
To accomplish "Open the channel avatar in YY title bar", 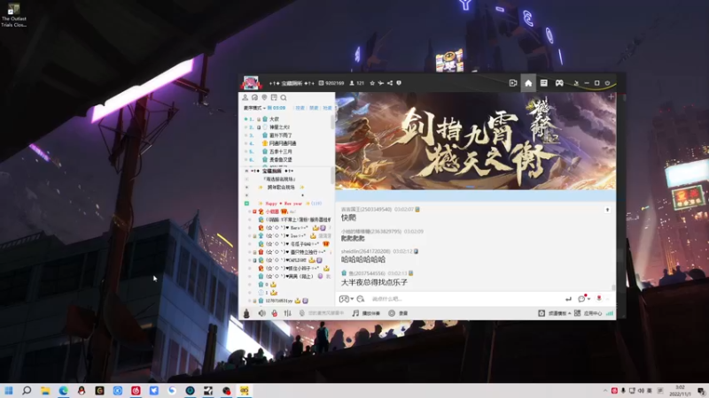I will click(251, 83).
